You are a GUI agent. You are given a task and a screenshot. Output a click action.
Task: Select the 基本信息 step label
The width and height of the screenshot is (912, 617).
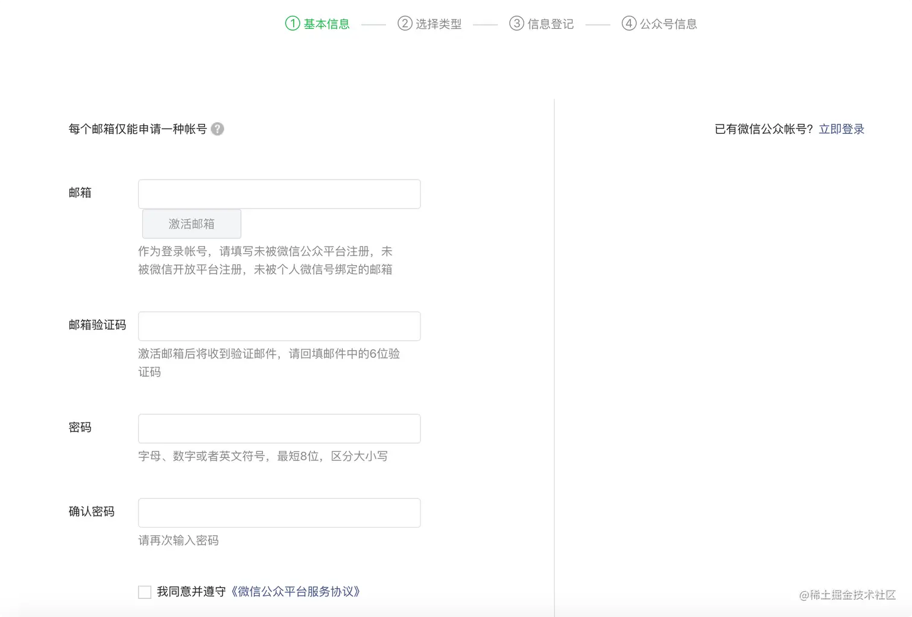point(326,23)
